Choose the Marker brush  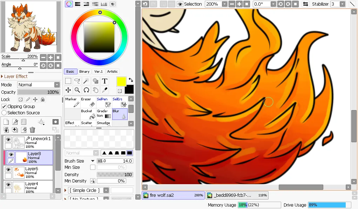(72, 102)
